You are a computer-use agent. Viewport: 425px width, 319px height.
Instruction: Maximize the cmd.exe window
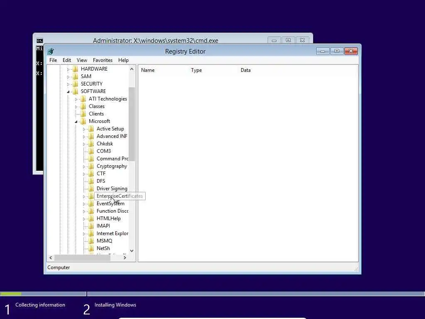pos(288,40)
